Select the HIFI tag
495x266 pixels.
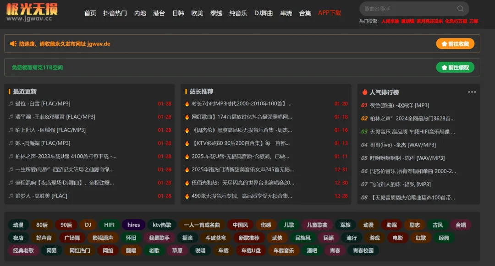pos(109,225)
